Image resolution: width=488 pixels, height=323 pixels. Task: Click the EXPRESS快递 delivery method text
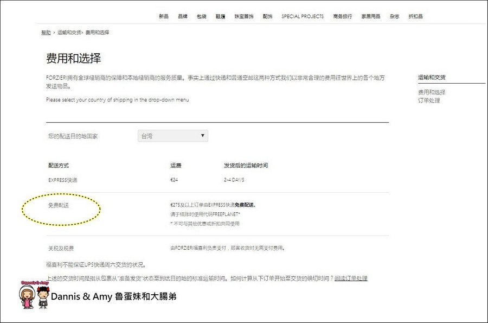coord(62,180)
